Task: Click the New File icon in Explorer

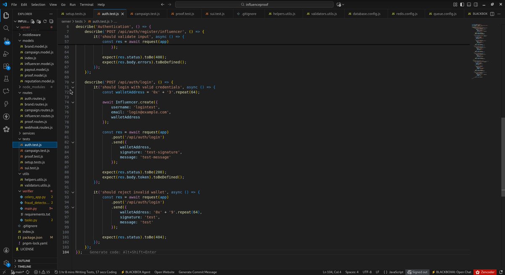Action: (x=33, y=21)
